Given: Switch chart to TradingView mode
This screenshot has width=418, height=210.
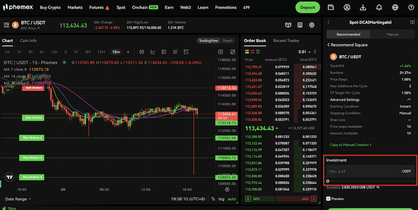Looking at the screenshot, I should (x=208, y=41).
